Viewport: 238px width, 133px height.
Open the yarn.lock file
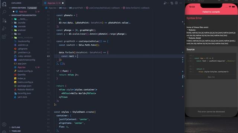[x=22, y=97]
